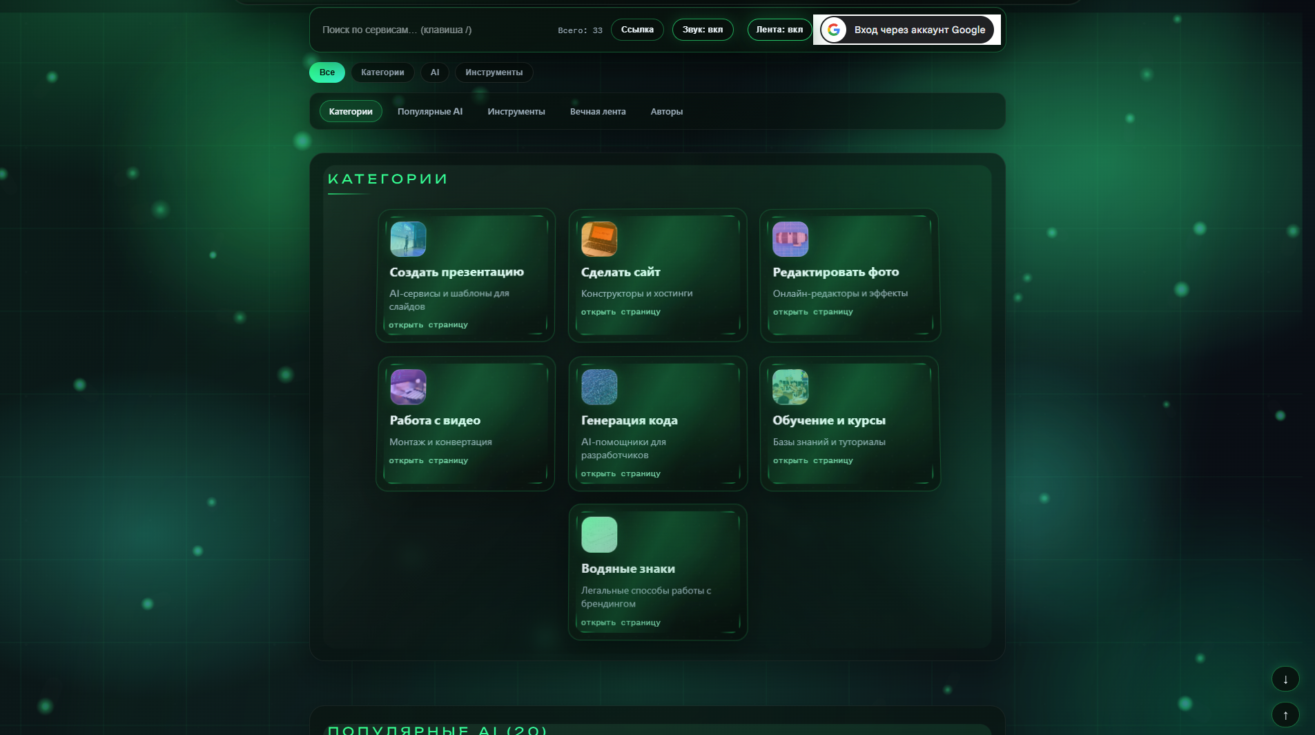The width and height of the screenshot is (1315, 735).
Task: Click the laptop icon for Сделать сайт
Action: tap(599, 239)
